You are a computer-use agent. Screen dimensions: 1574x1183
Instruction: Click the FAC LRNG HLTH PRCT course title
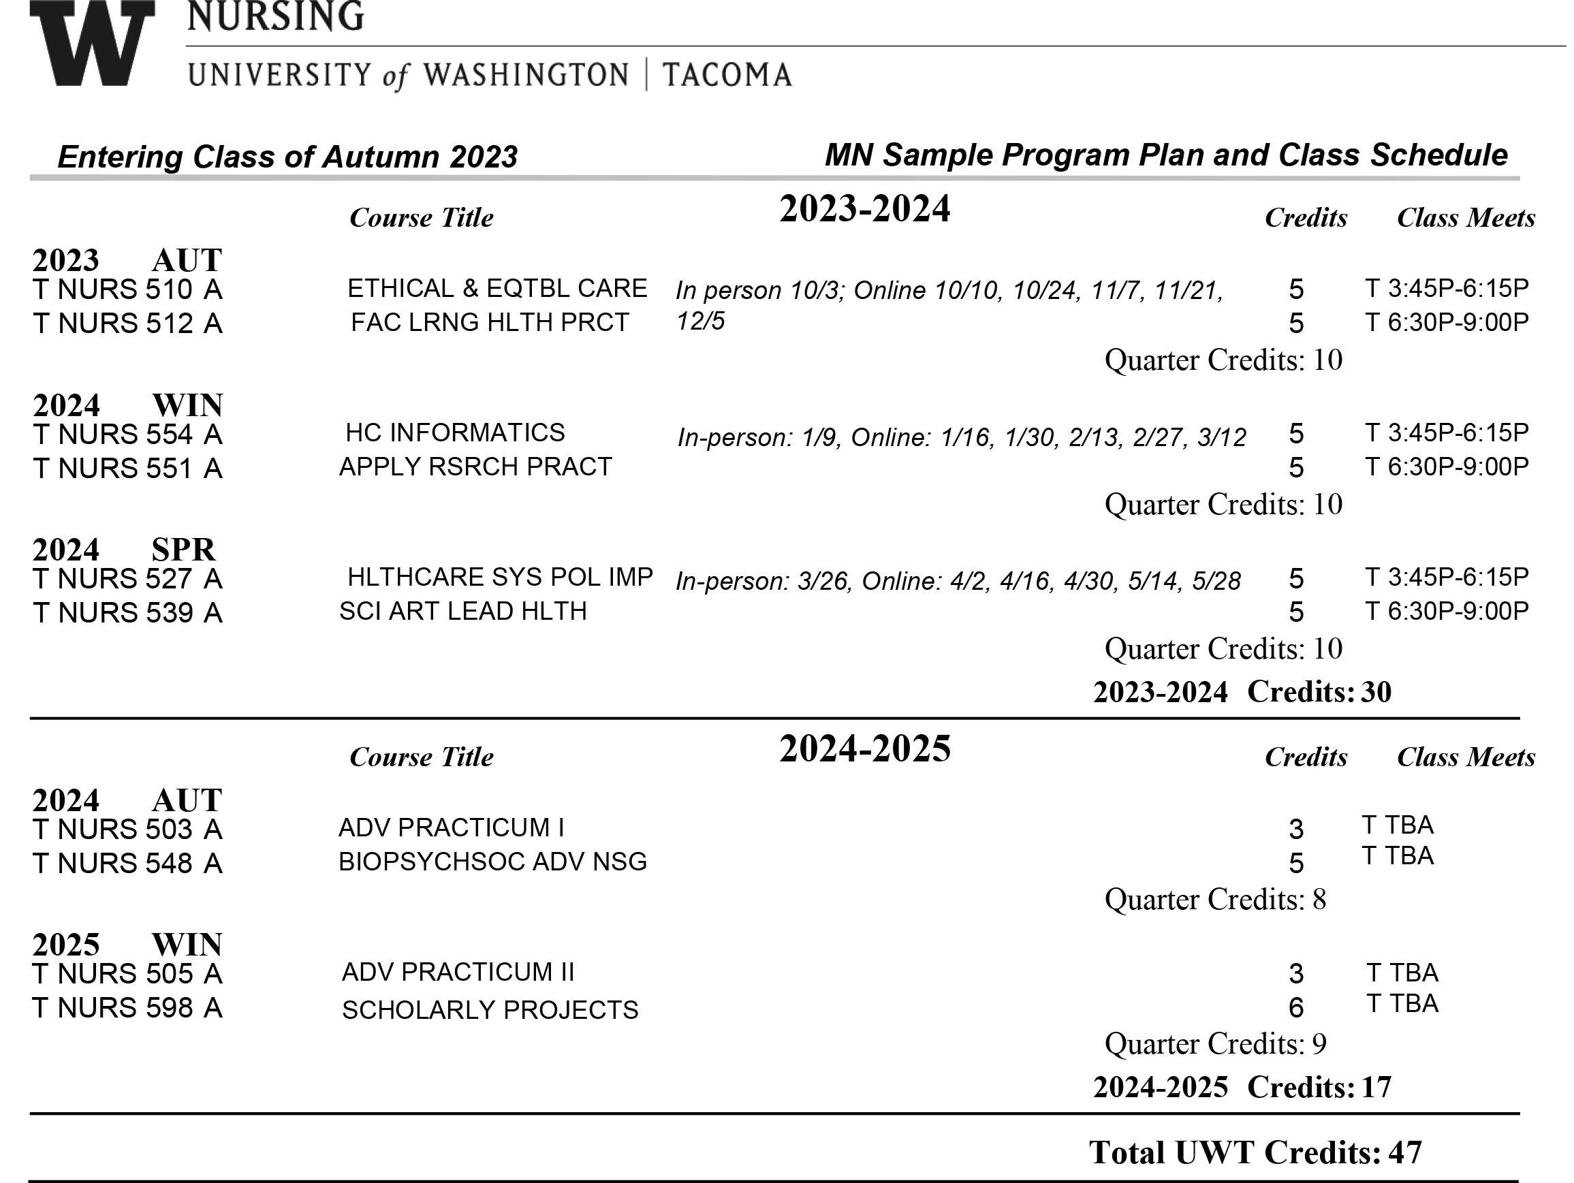click(490, 322)
